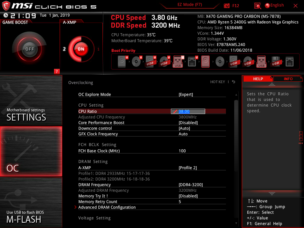Open Core Performance Boost [Disabled] option

point(152,123)
